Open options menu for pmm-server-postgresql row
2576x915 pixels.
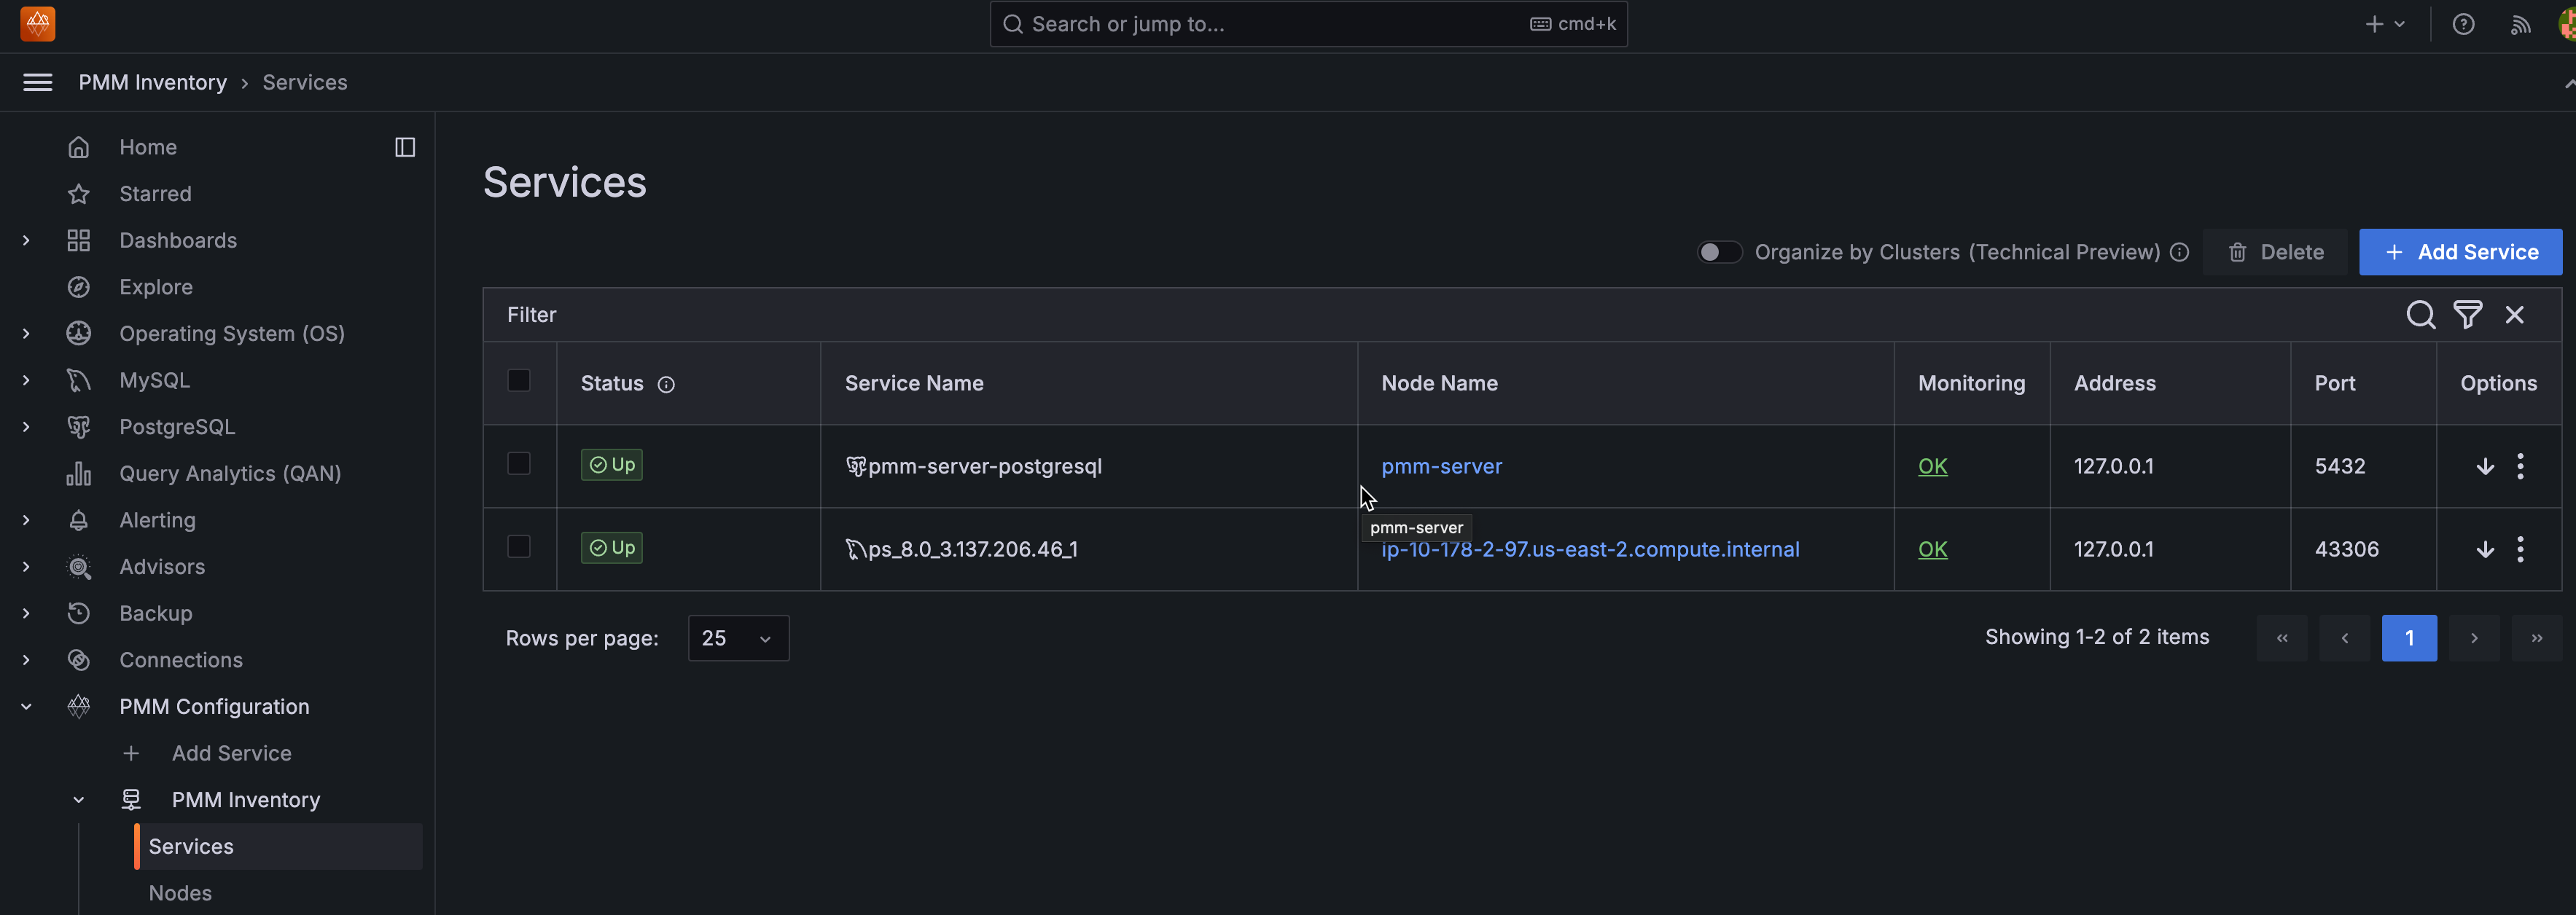tap(2520, 466)
